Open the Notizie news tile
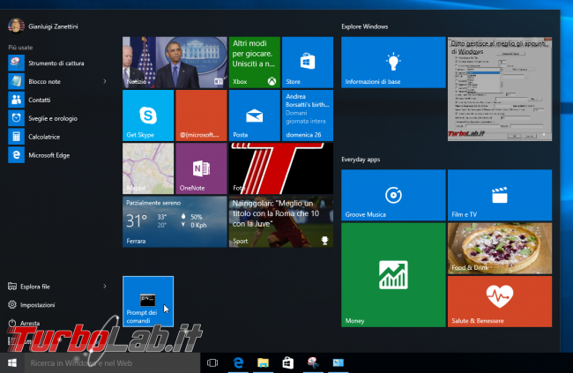 point(175,63)
